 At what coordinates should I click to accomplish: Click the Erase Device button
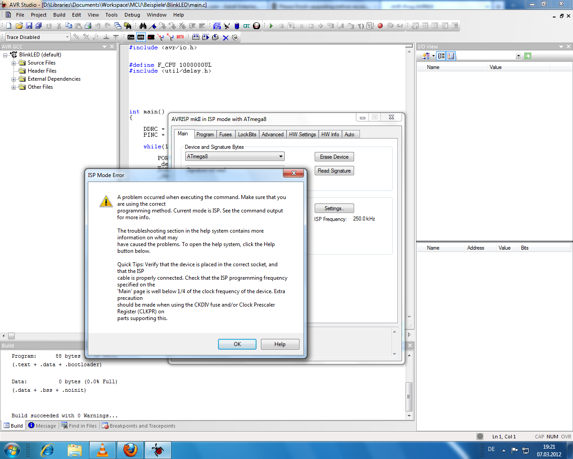(x=334, y=157)
